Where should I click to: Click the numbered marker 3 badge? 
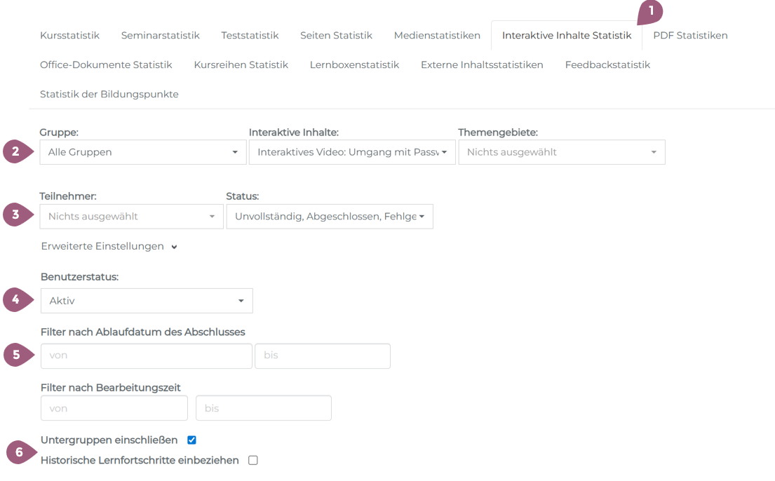[15, 215]
